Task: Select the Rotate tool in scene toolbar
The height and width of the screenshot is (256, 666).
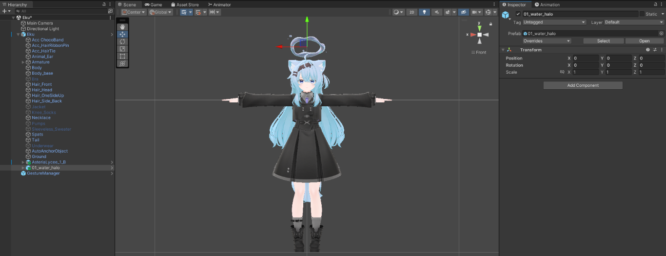Action: pos(122,41)
